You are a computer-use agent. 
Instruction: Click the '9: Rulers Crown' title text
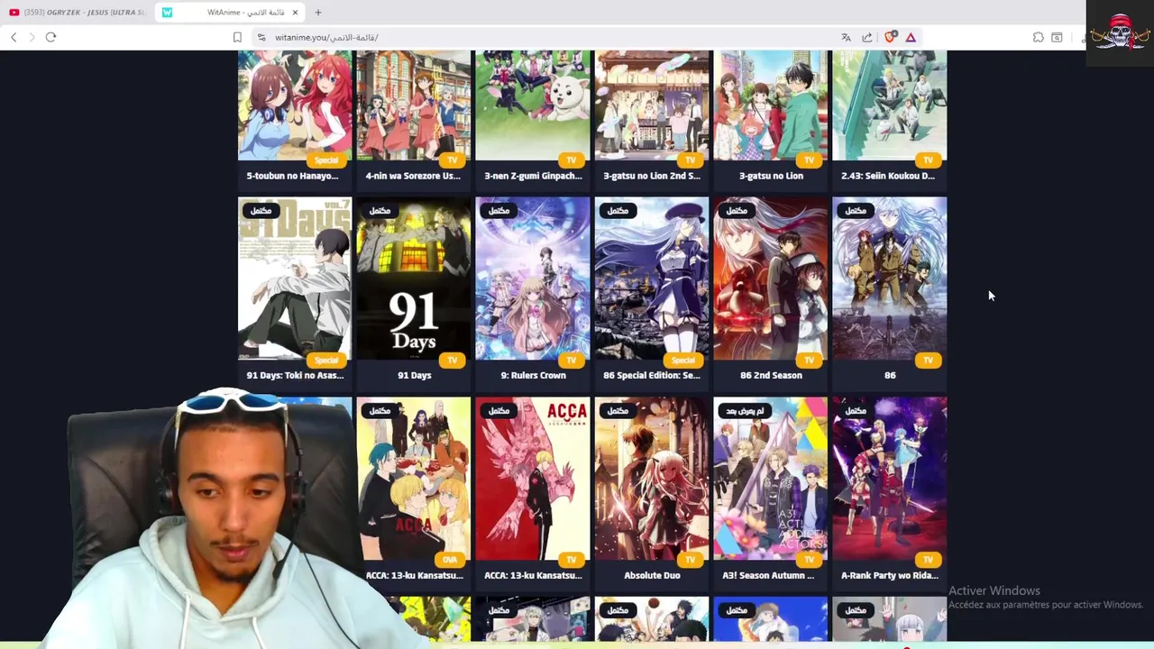pos(533,376)
